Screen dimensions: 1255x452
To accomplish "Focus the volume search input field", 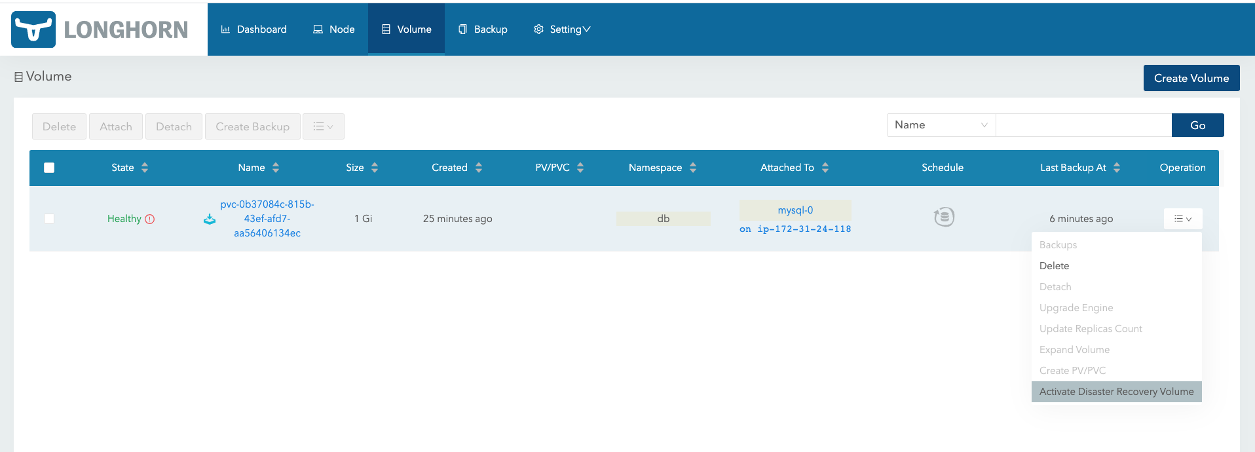I will [1083, 125].
